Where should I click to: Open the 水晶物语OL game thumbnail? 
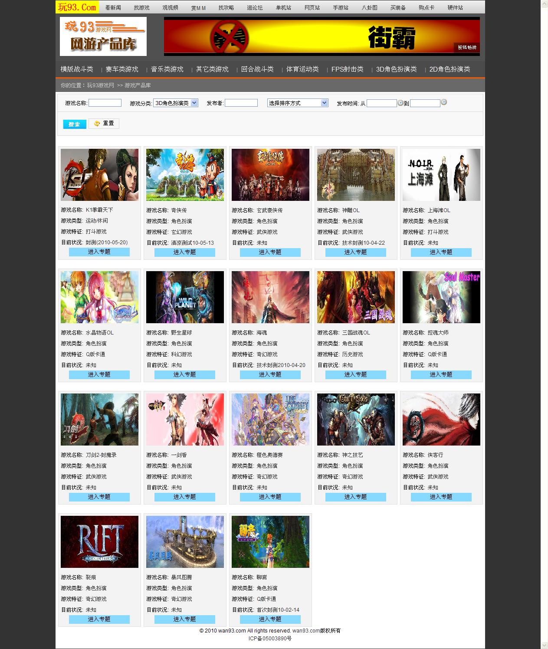click(100, 297)
